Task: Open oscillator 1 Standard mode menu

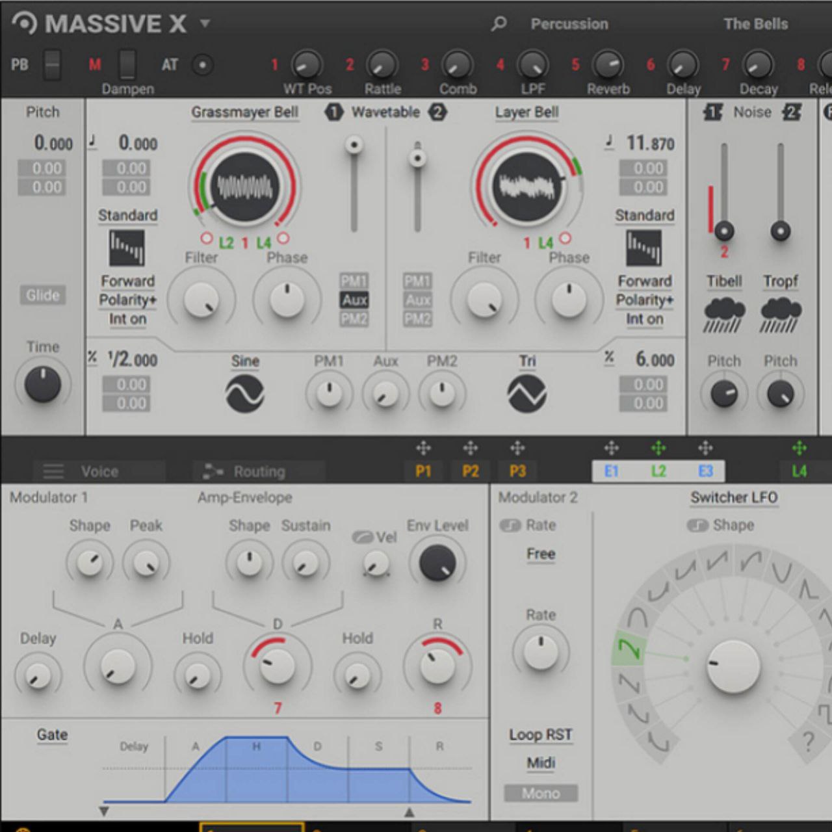Action: pyautogui.click(x=127, y=216)
